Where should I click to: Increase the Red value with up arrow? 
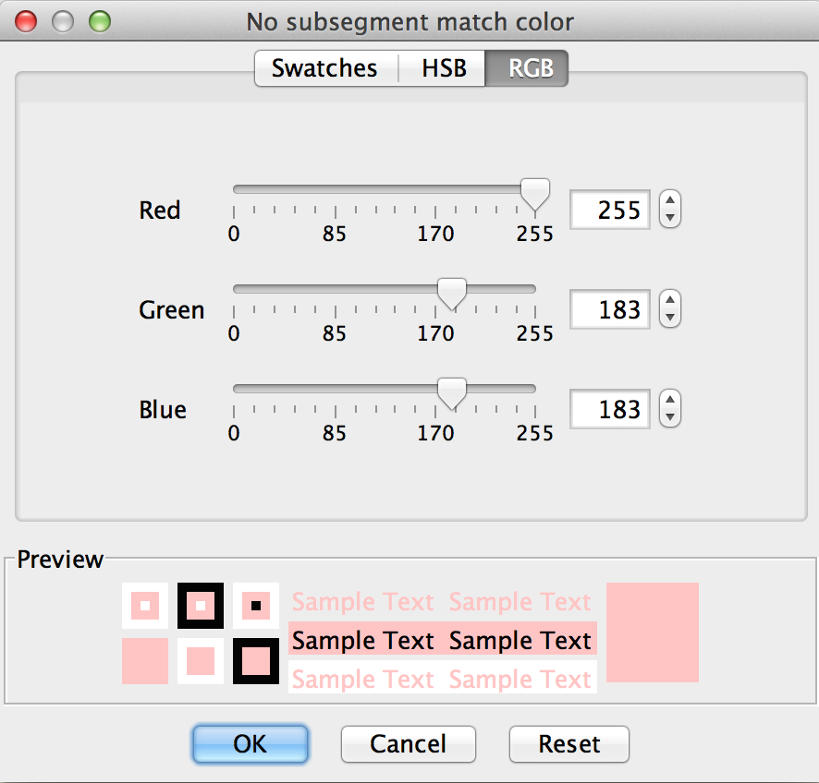click(x=671, y=200)
